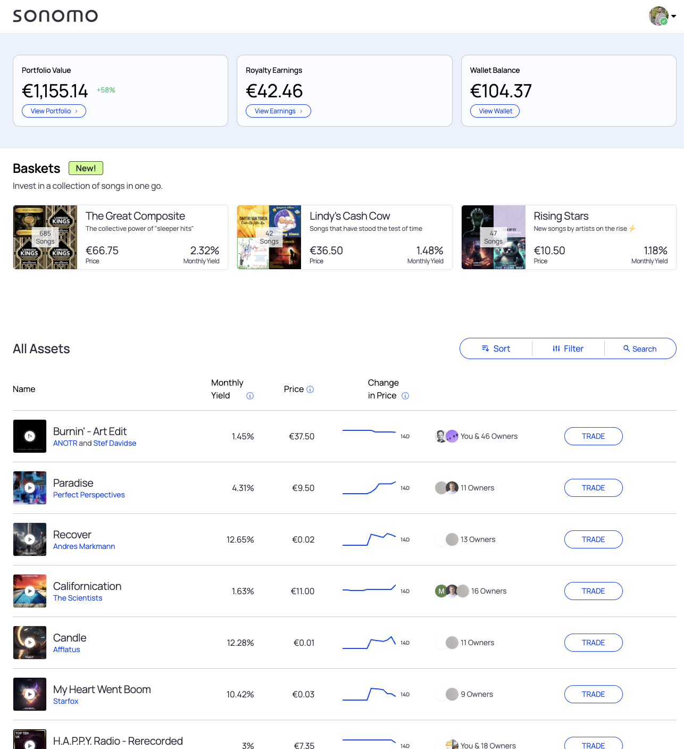This screenshot has height=749, width=684.
Task: Click the Price column info icon
Action: coord(310,389)
